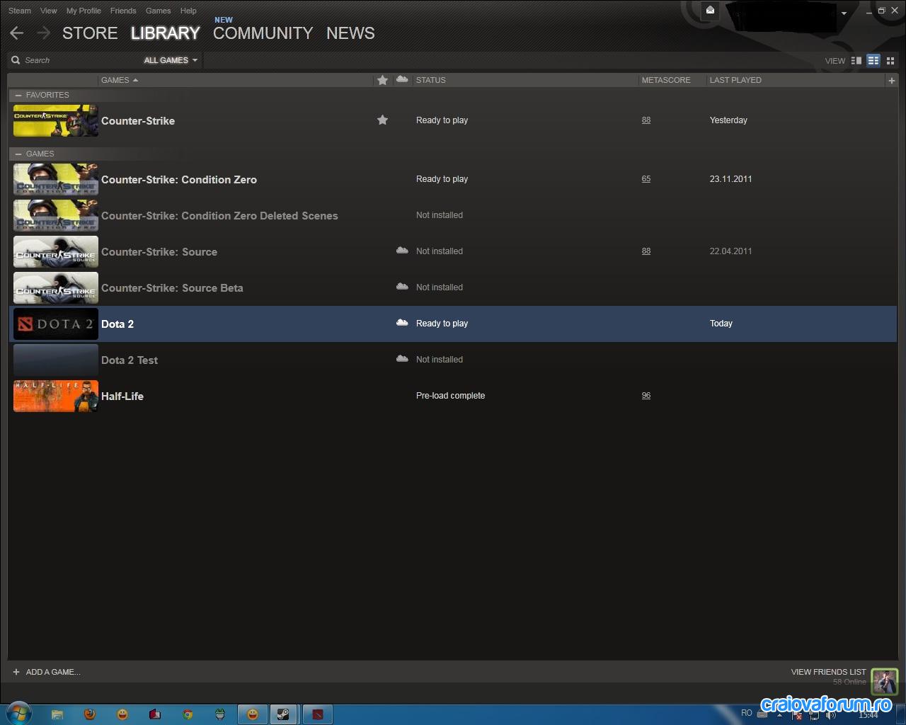Go to the COMMUNITY tab
This screenshot has width=906, height=725.
pos(263,33)
